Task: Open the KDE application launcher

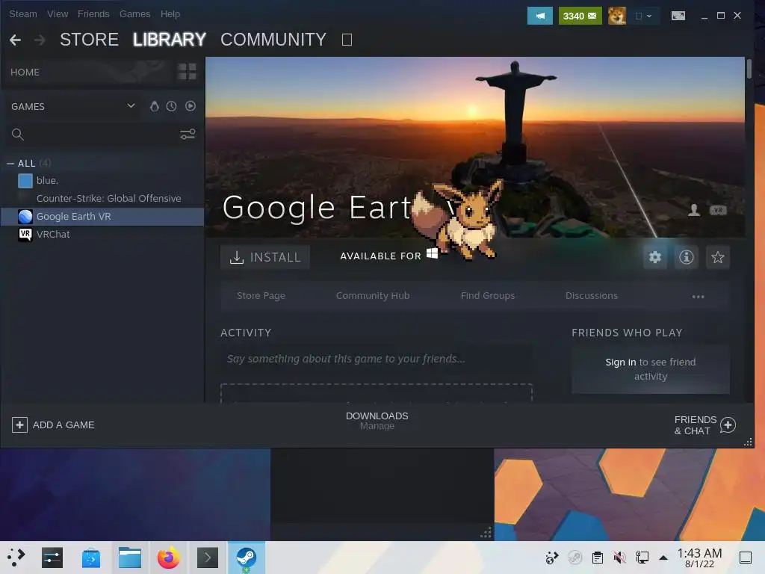Action: (16, 558)
